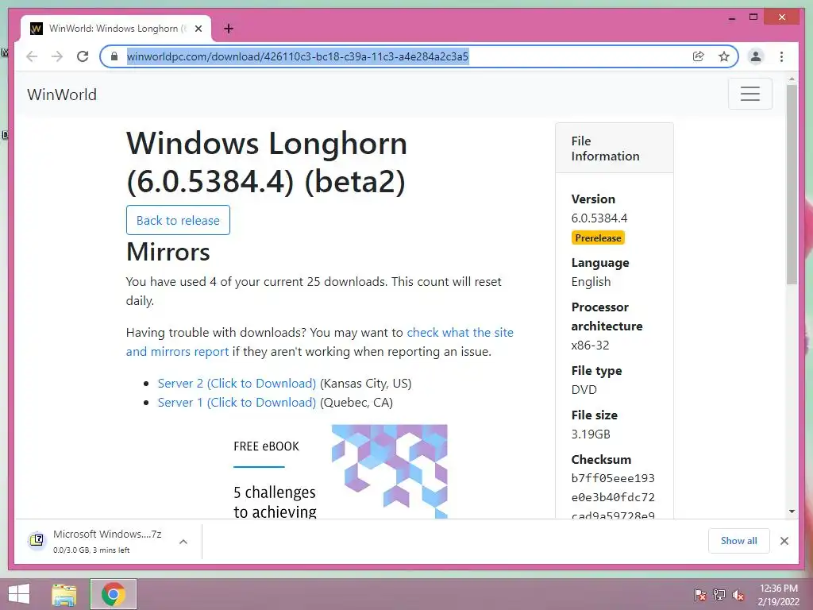Viewport: 813px width, 610px height.
Task: Click the Back to release button
Action: click(178, 220)
